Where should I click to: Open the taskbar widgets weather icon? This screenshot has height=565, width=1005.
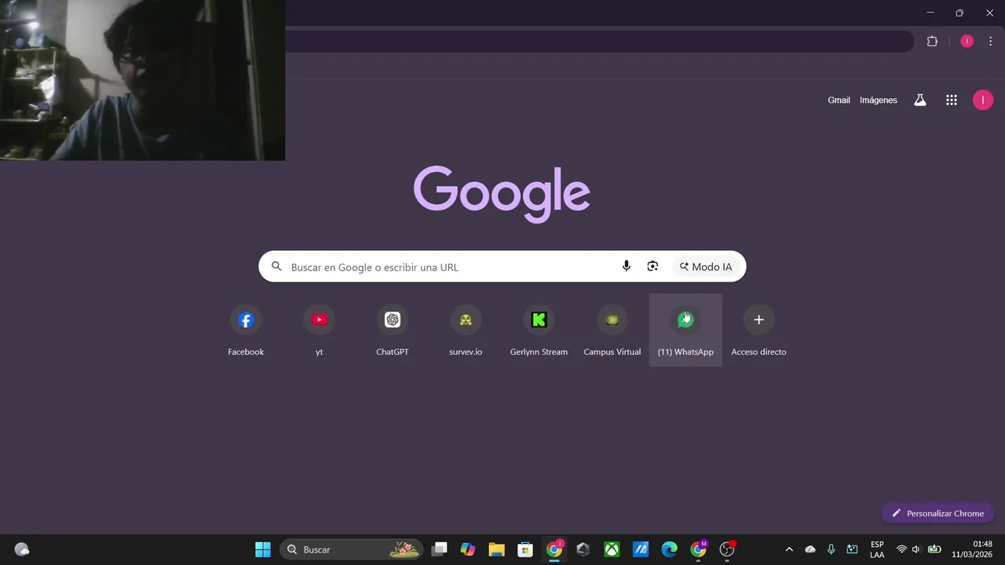pyautogui.click(x=22, y=549)
